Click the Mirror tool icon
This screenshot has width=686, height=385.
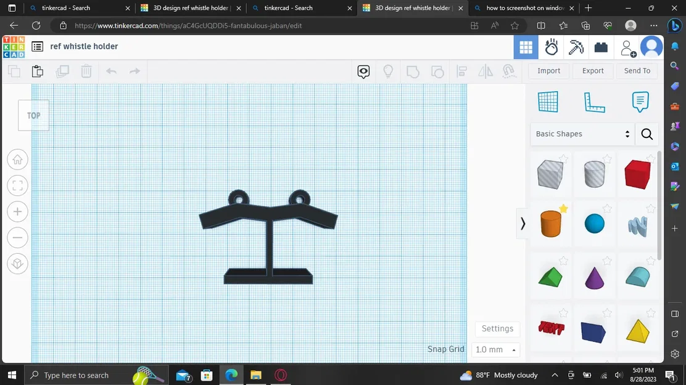[485, 71]
